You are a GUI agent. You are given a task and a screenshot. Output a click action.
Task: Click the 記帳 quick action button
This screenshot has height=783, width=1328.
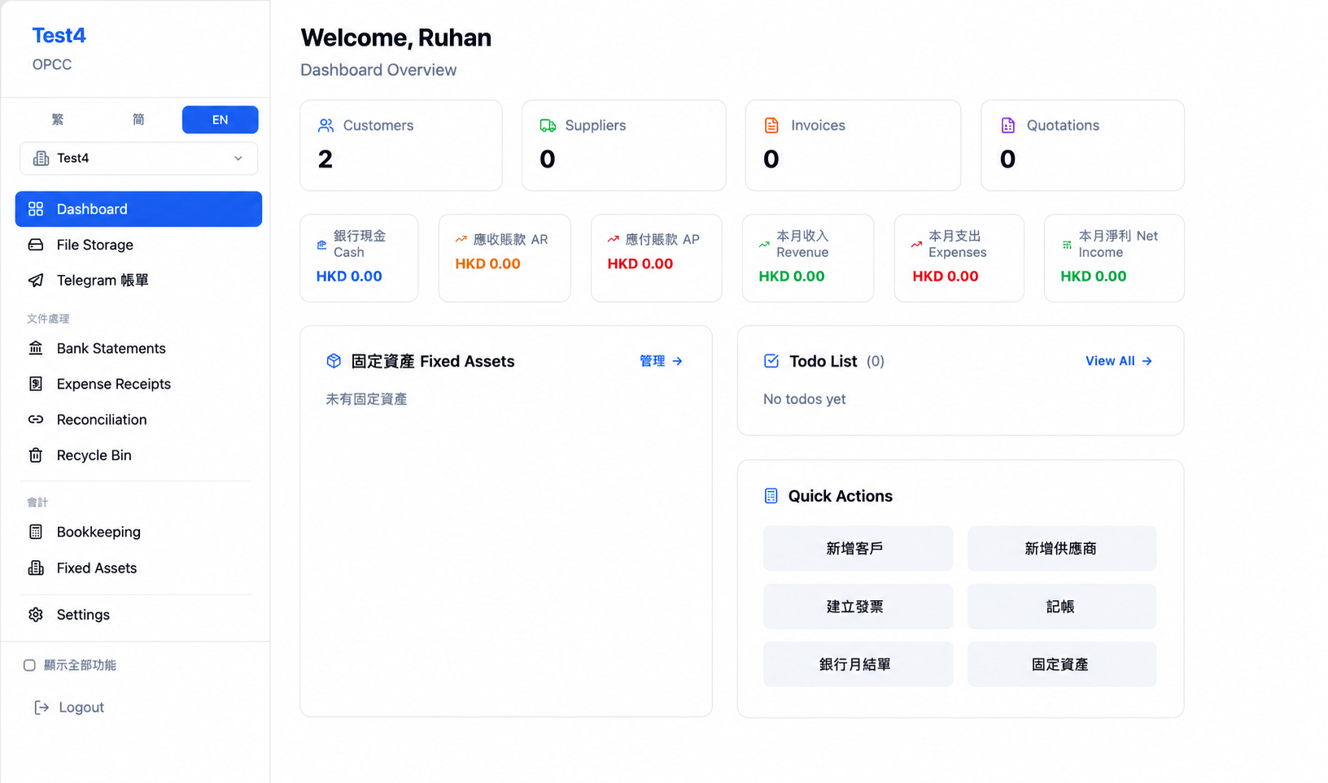[x=1062, y=607]
